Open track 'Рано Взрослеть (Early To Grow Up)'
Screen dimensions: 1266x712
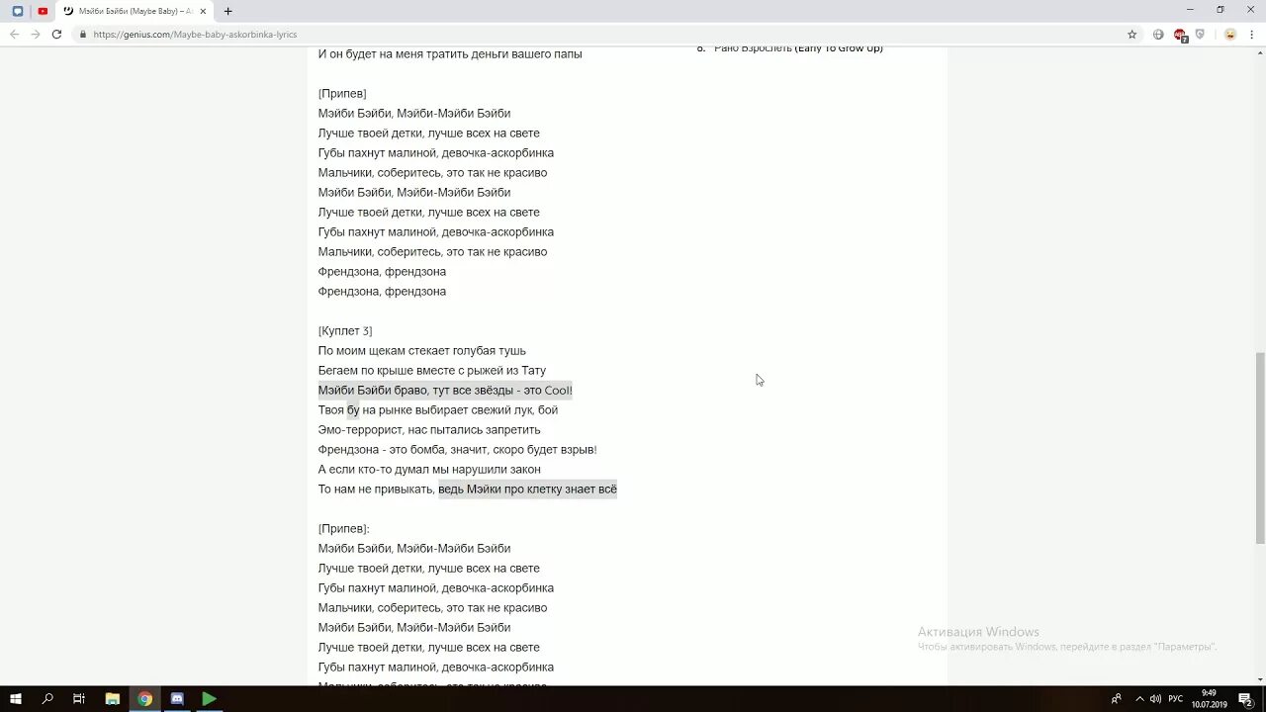point(798,48)
